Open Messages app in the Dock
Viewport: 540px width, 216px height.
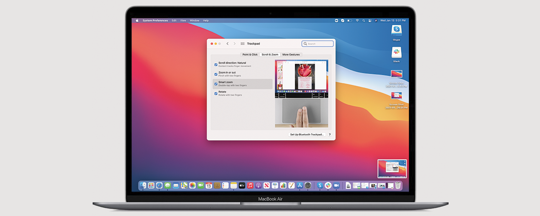167,185
